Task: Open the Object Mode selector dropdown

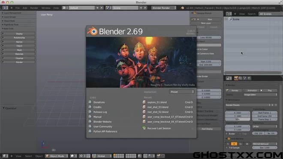Action: (x=57, y=156)
